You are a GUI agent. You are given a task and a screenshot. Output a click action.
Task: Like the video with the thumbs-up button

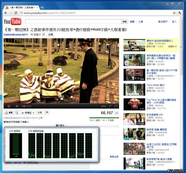pos(9,113)
